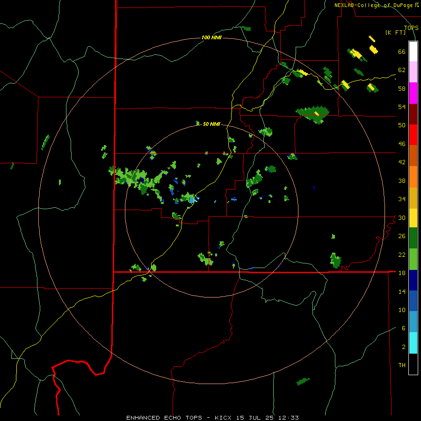
Task: Click the legend value "26"
Action: (x=402, y=236)
